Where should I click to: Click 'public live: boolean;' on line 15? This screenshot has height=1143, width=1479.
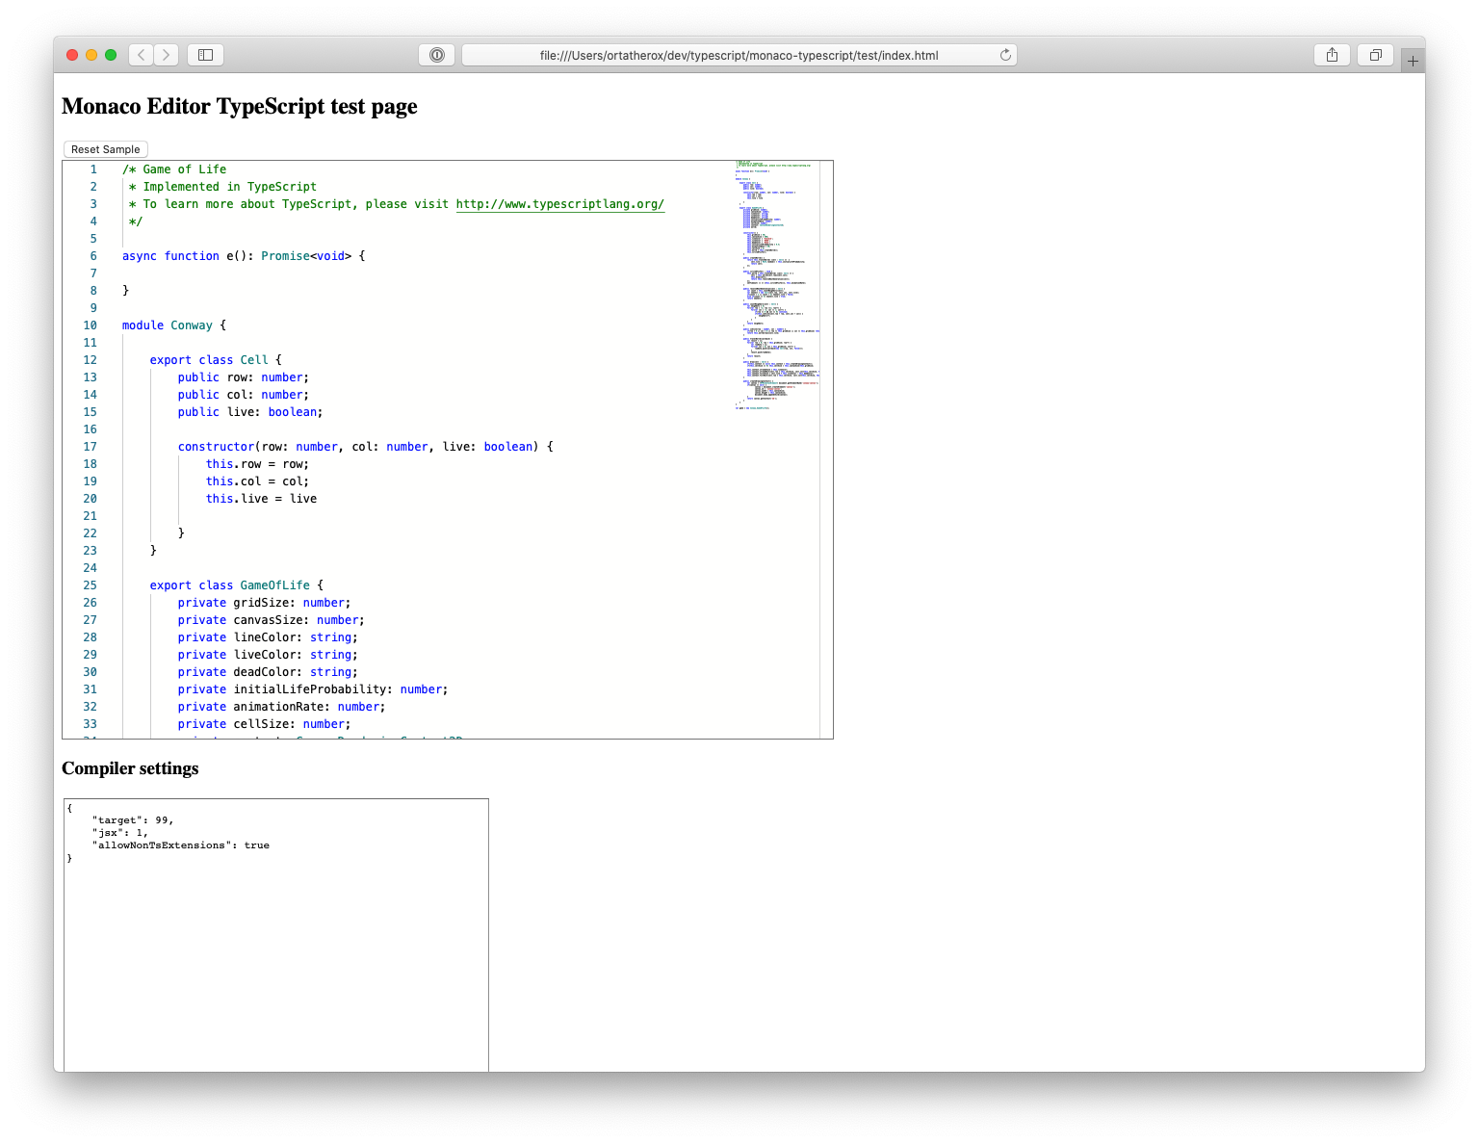(x=250, y=412)
